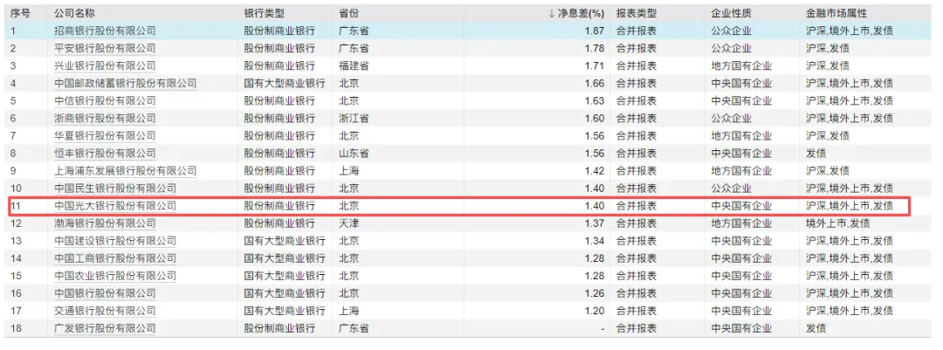Click 发债 in the 恒丰银行 row

click(x=816, y=154)
